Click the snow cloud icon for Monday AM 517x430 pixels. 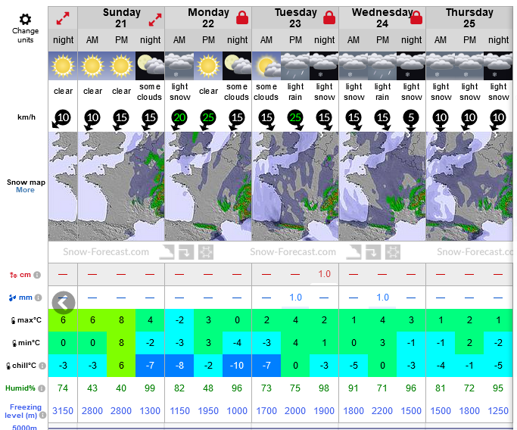pos(179,66)
